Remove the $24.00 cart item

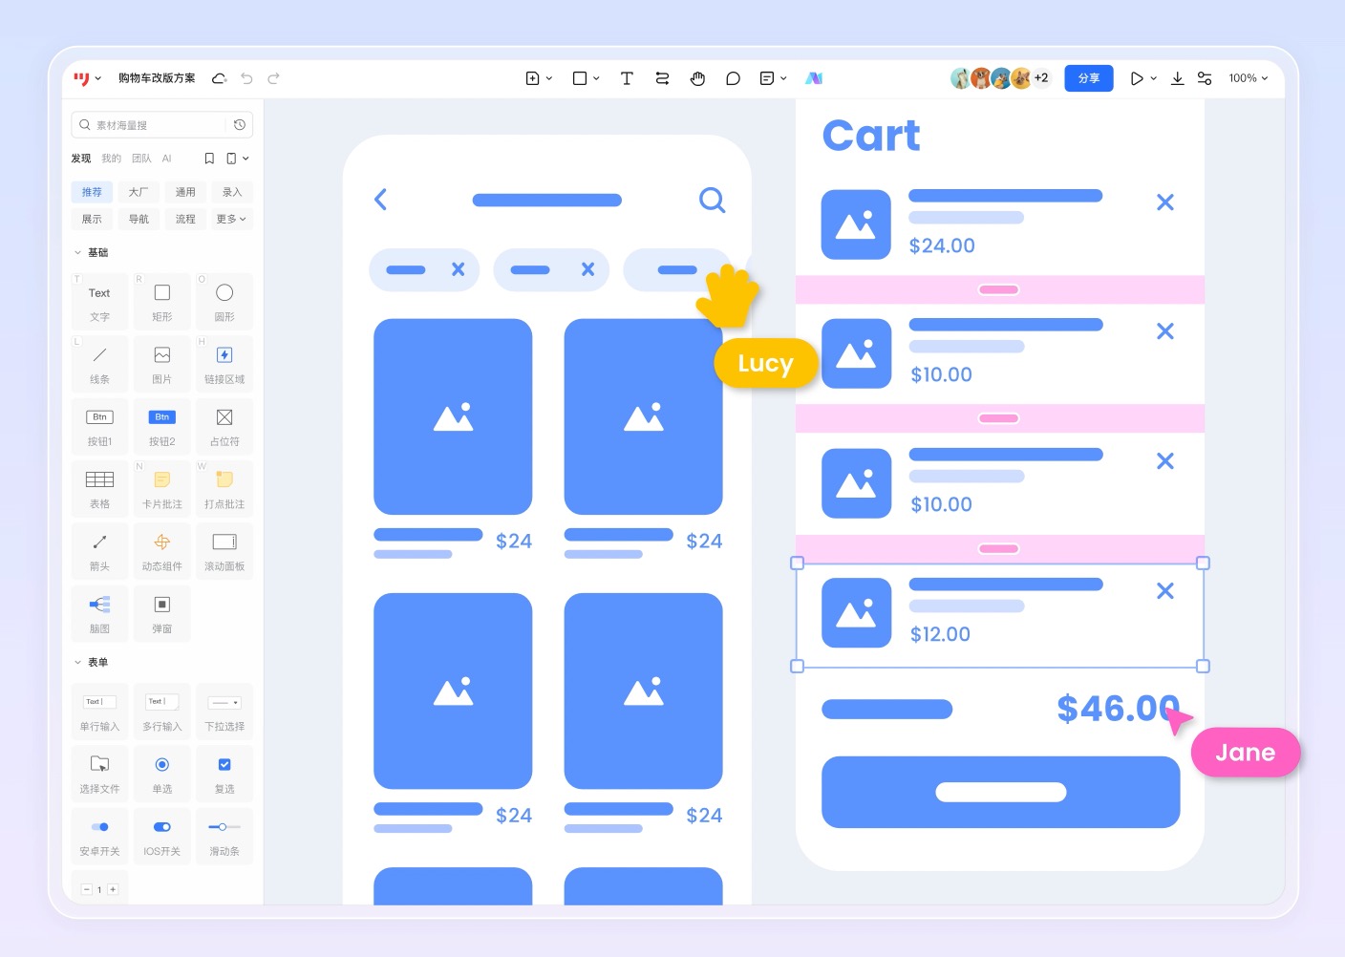click(x=1165, y=202)
